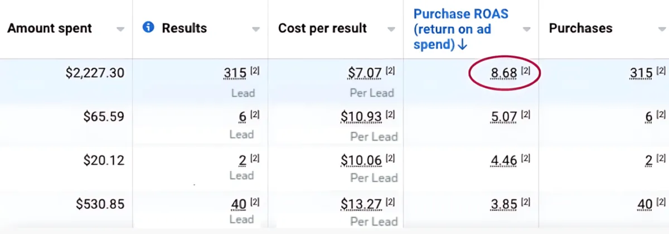Click the 315 results value
The height and width of the screenshot is (234, 669).
tap(234, 73)
